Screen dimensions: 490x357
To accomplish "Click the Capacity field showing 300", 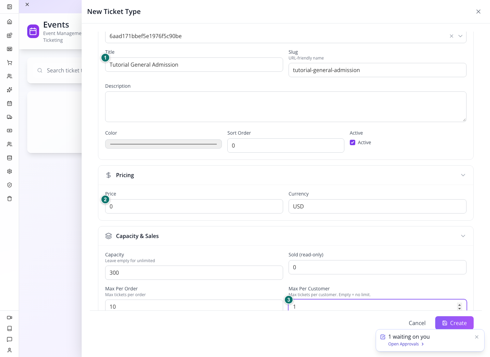I will pyautogui.click(x=194, y=273).
